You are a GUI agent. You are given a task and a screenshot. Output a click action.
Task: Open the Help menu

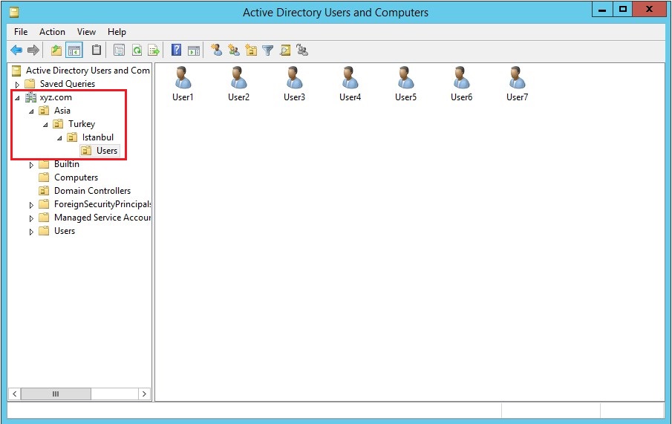[117, 32]
